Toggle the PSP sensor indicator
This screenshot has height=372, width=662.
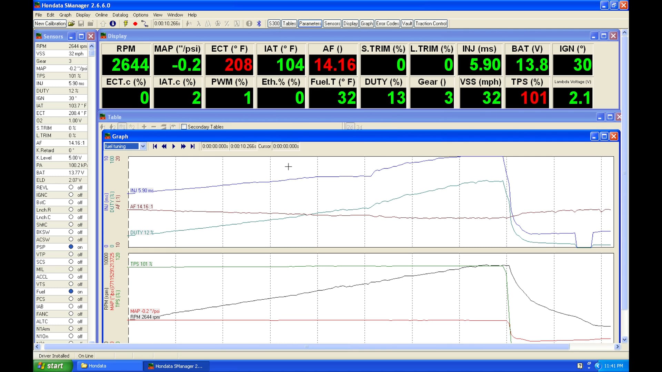pos(71,247)
